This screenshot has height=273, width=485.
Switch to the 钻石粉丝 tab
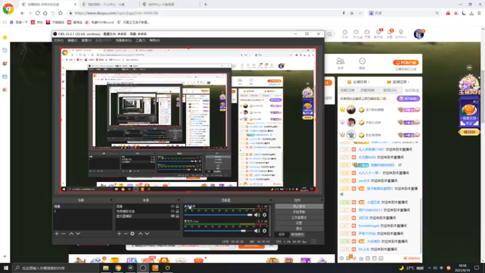[412, 90]
